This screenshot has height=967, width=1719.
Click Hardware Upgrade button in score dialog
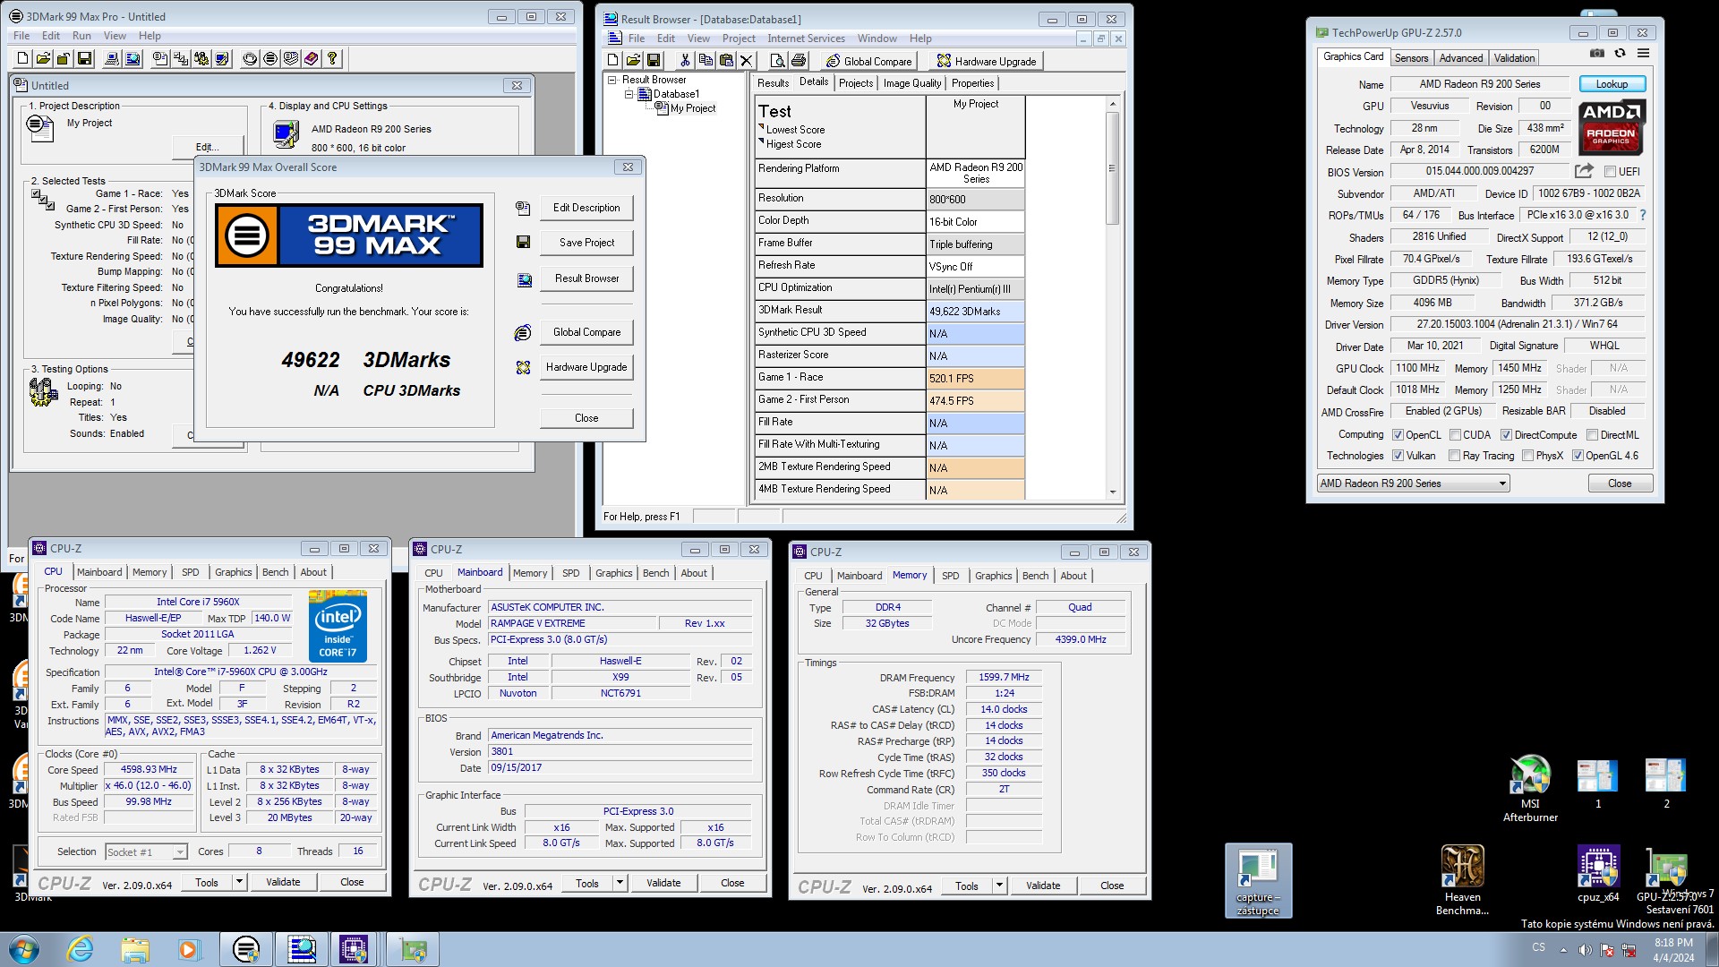tap(586, 367)
